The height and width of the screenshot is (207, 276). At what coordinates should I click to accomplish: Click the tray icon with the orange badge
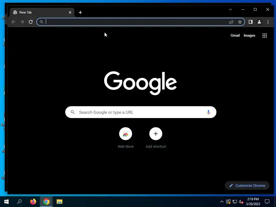coord(228,202)
